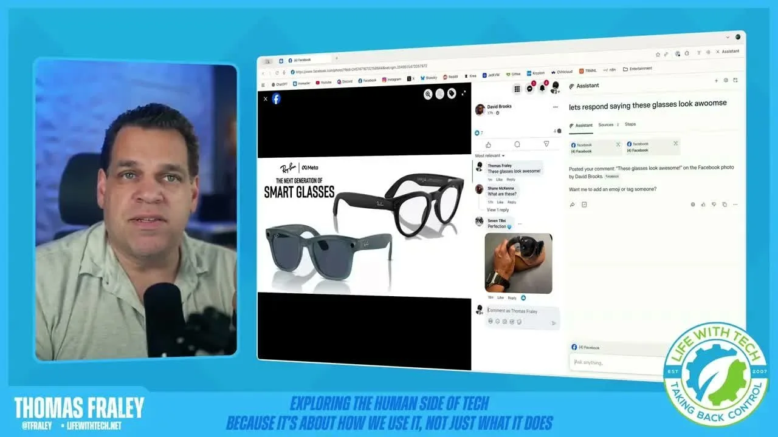The height and width of the screenshot is (437, 778).
Task: Open Facebook notifications bell
Action: (542, 87)
